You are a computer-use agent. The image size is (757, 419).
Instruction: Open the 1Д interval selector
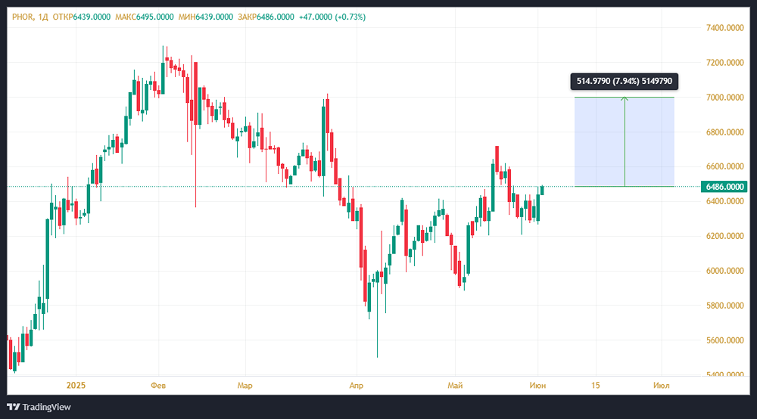pyautogui.click(x=44, y=17)
